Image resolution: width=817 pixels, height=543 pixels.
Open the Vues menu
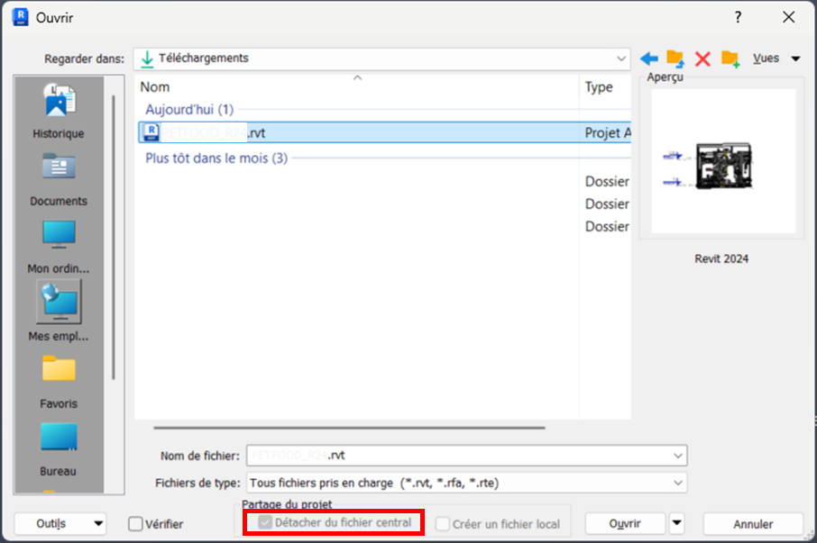pyautogui.click(x=776, y=59)
